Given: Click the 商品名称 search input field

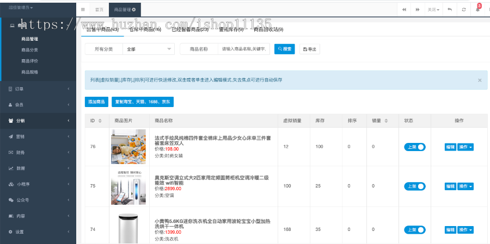Looking at the screenshot, I should coord(244,49).
